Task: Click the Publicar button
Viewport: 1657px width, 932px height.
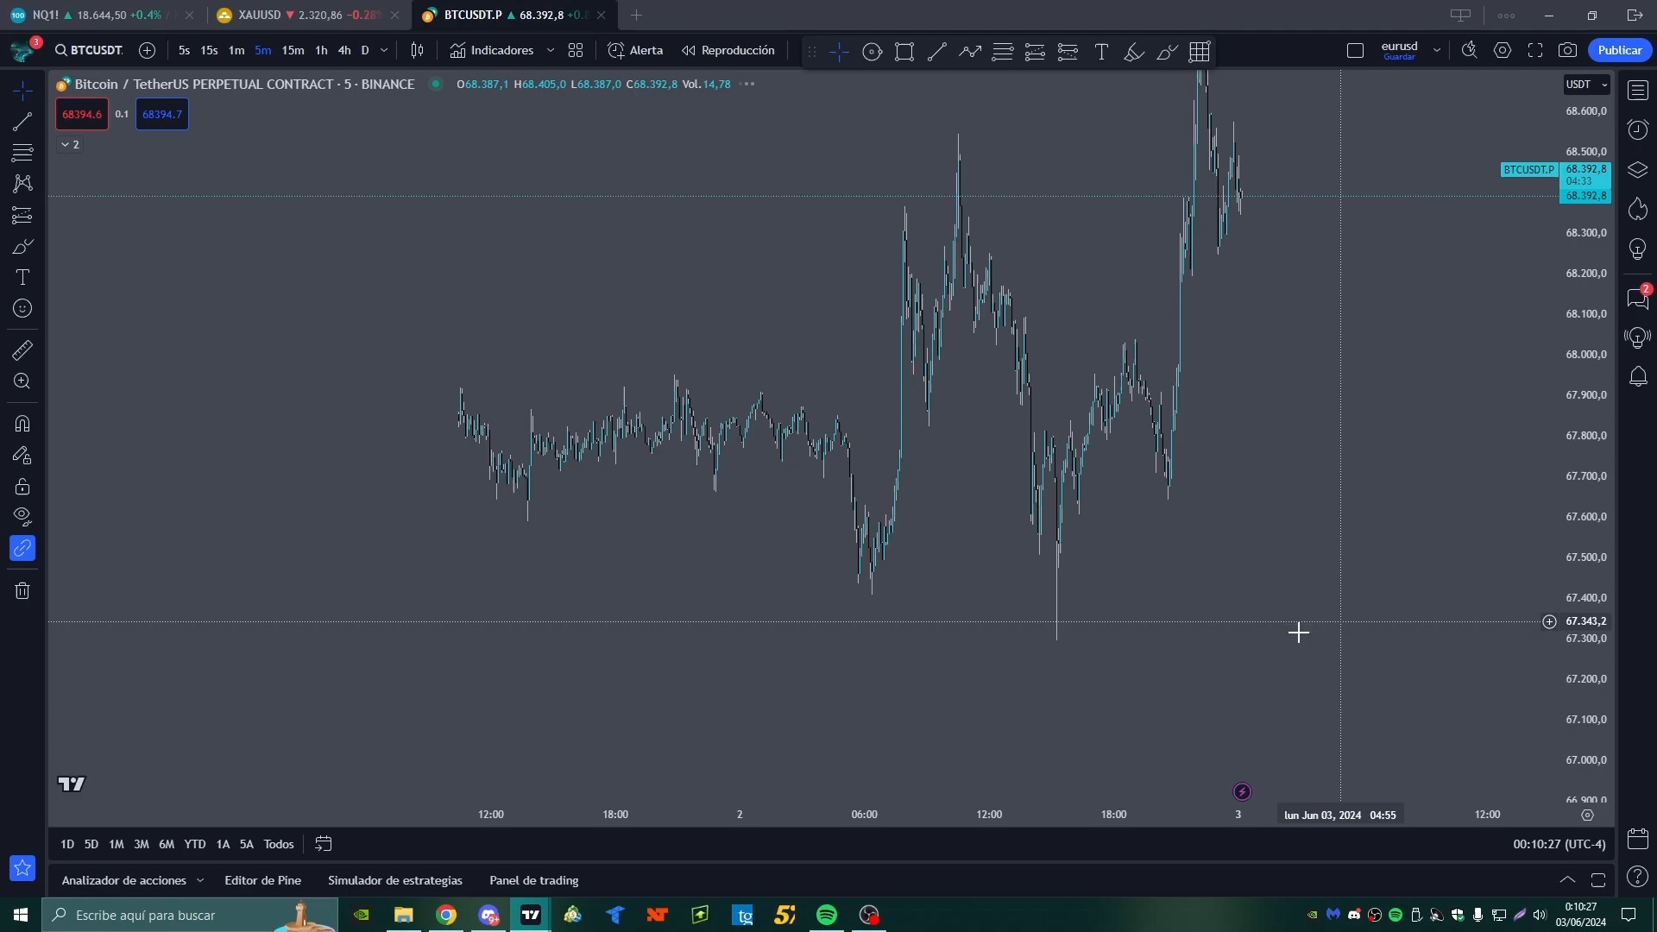Action: 1619,51
